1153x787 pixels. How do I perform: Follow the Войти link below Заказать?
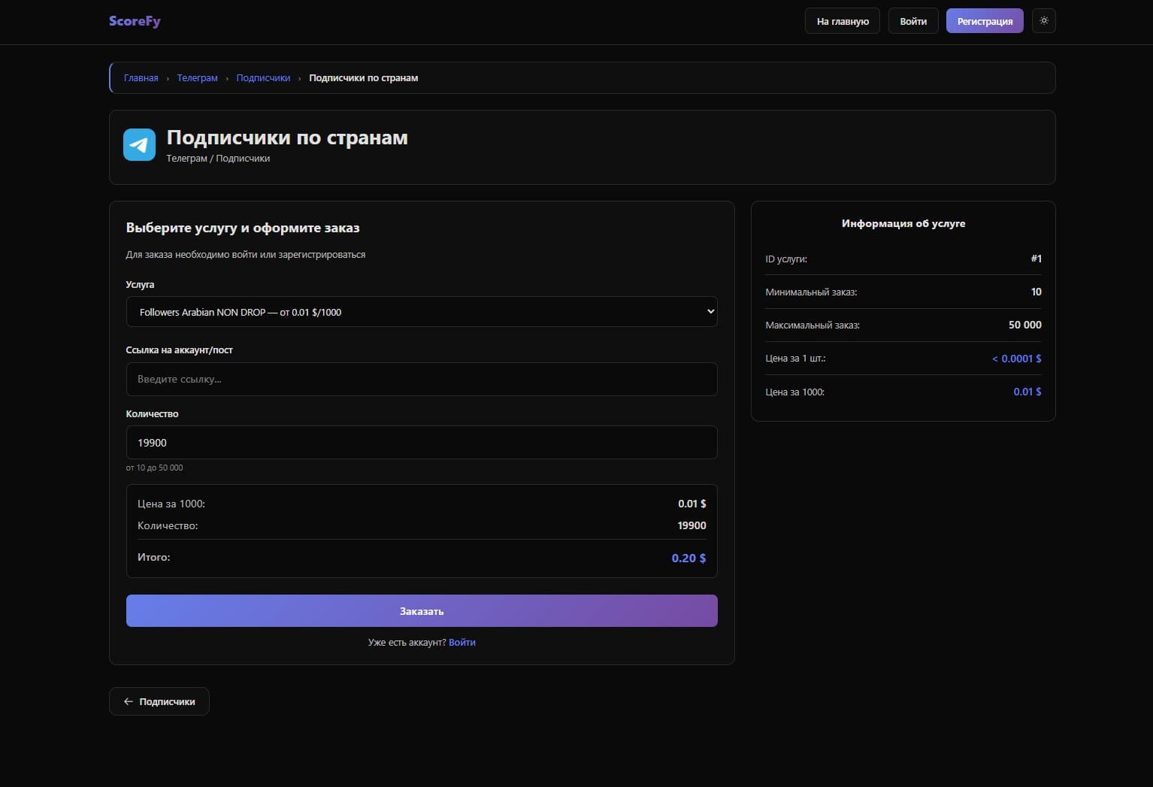pyautogui.click(x=462, y=643)
